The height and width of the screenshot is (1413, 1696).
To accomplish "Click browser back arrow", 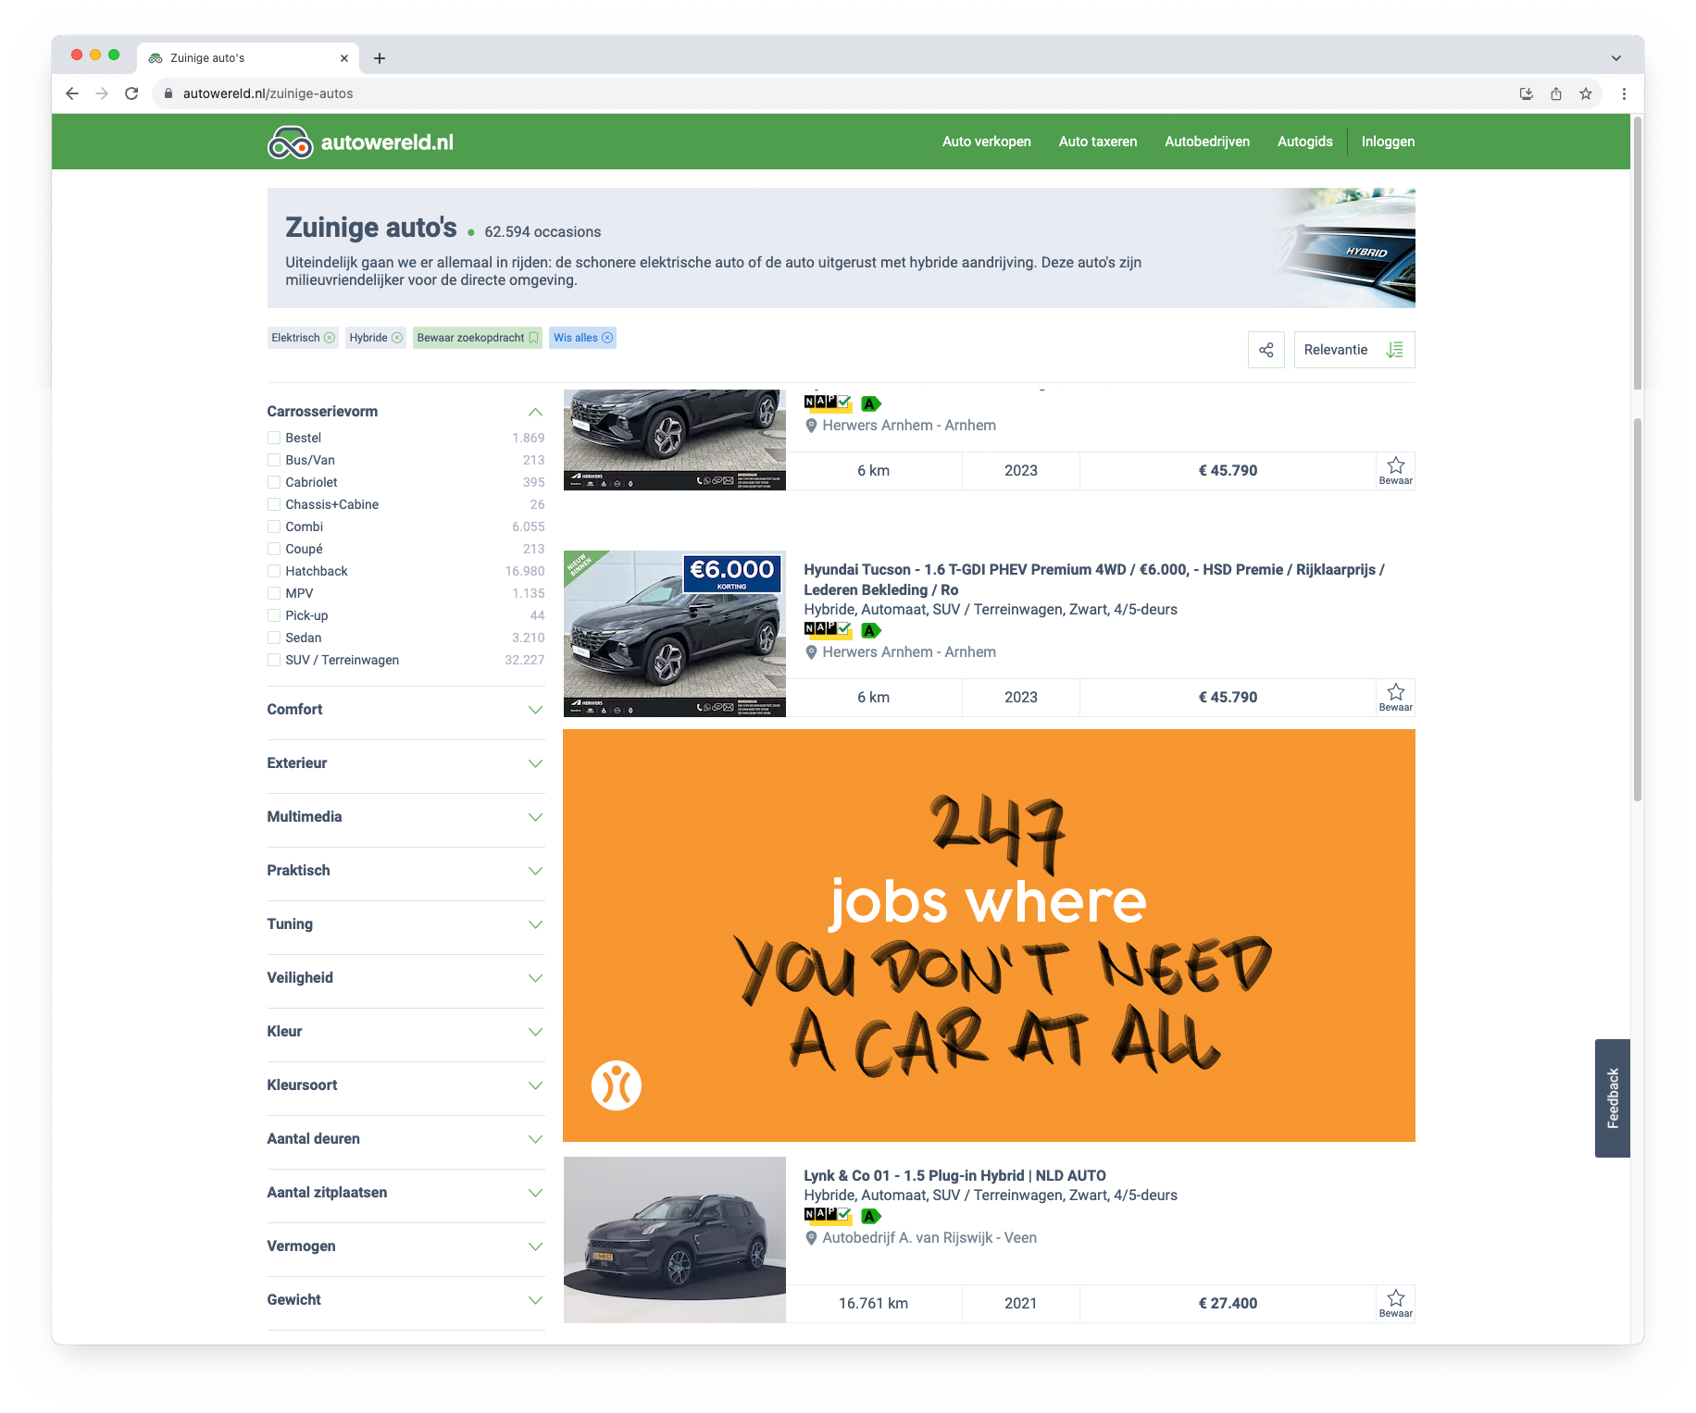I will point(72,93).
